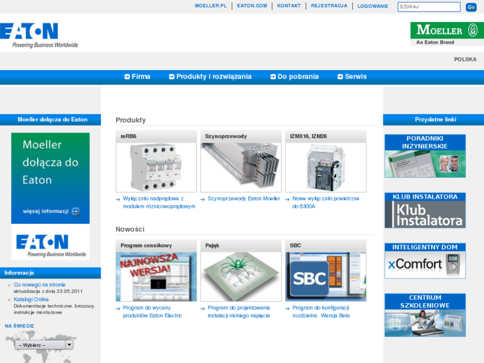Open the xComfort Inteligentny Dom banner
Image resolution: width=484 pixels, height=363 pixels.
425,260
